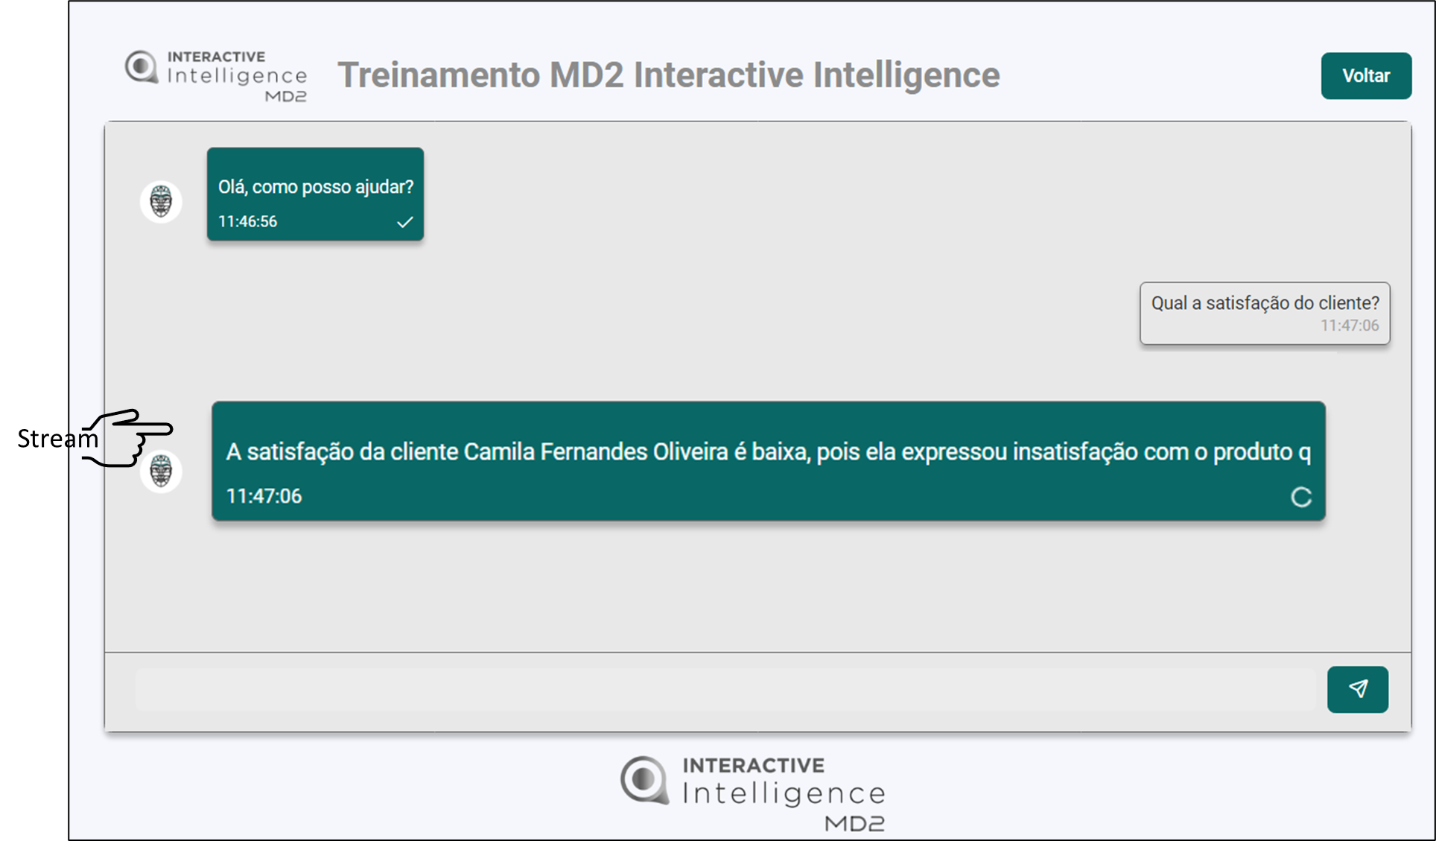Click the paper plane send icon

point(1357,689)
